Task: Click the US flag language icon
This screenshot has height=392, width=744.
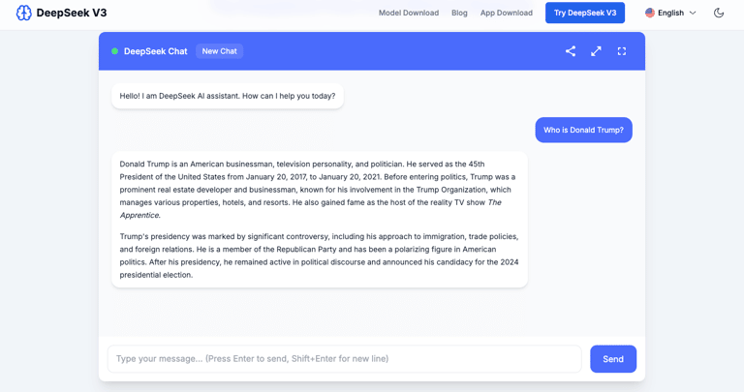Action: [650, 13]
